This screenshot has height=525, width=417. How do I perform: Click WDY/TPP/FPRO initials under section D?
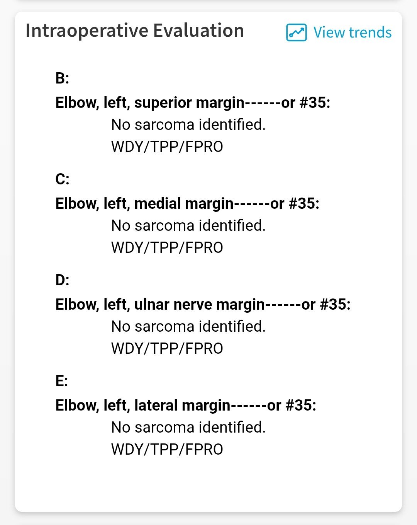click(167, 349)
